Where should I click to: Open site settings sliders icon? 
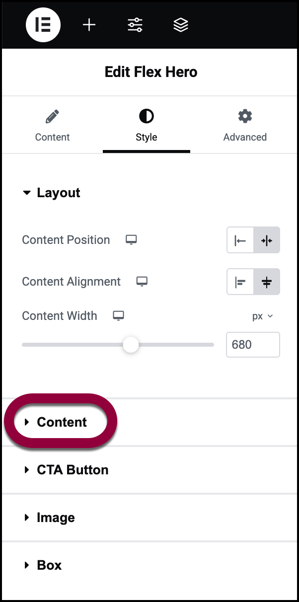click(x=135, y=25)
